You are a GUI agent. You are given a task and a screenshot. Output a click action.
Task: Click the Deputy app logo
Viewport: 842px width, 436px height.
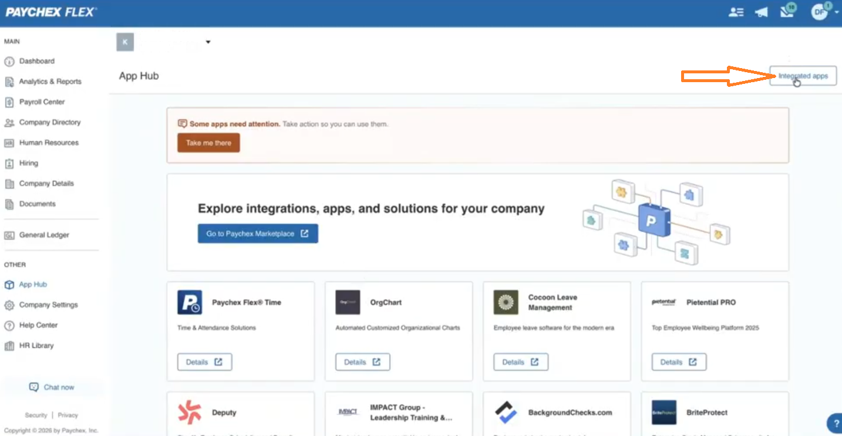click(190, 413)
